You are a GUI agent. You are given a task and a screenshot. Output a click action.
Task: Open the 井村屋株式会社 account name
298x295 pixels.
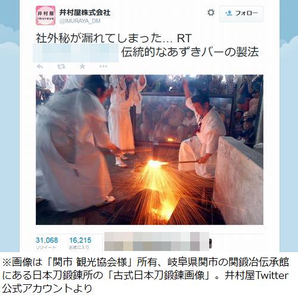click(85, 12)
